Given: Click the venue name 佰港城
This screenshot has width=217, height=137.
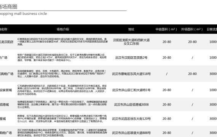Looking at the screenshot, I should coord(5,105).
